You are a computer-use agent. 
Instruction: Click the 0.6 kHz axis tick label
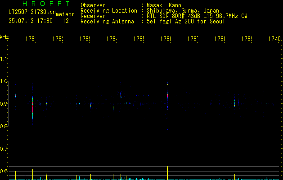(x=4, y=171)
